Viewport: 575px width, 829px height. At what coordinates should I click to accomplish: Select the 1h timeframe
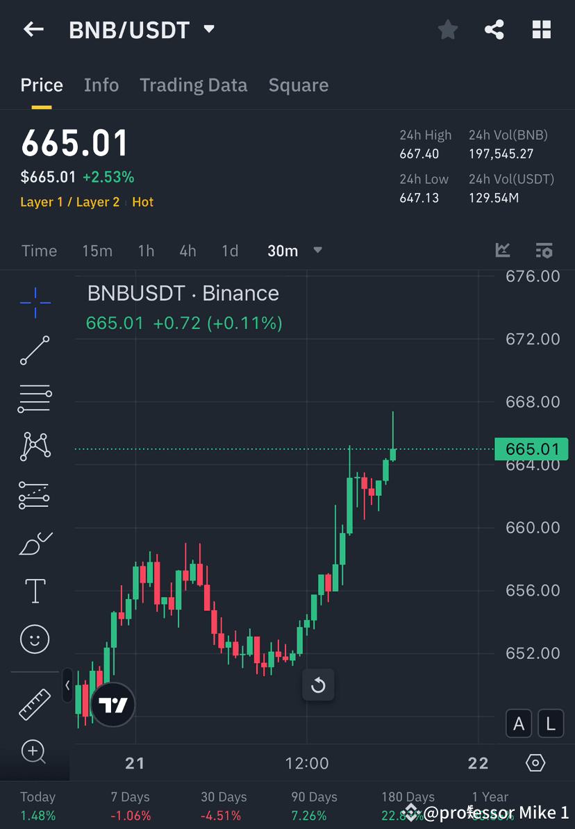coord(146,251)
